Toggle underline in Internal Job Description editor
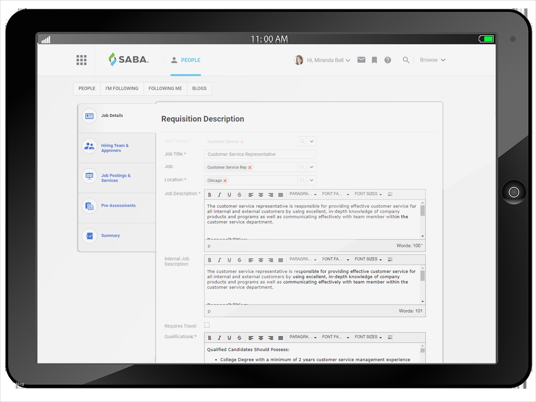The image size is (536, 402). 229,260
